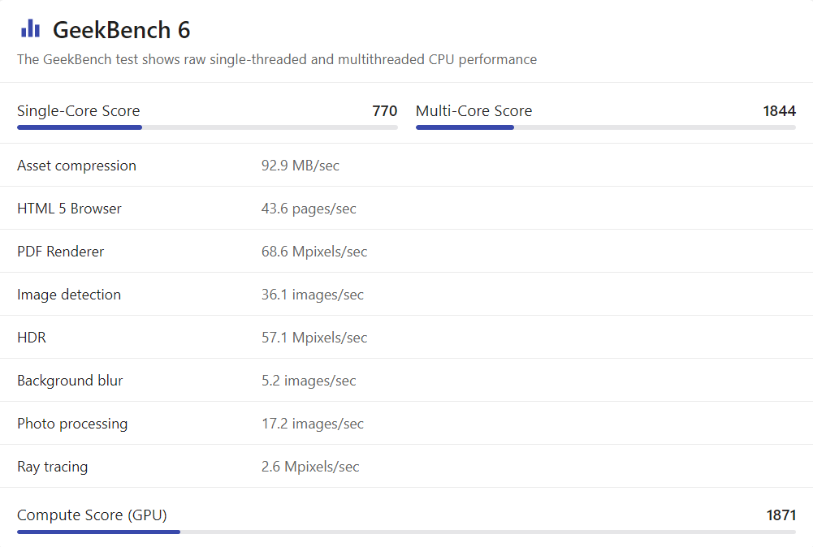Click the PDF Renderer label

coord(60,252)
